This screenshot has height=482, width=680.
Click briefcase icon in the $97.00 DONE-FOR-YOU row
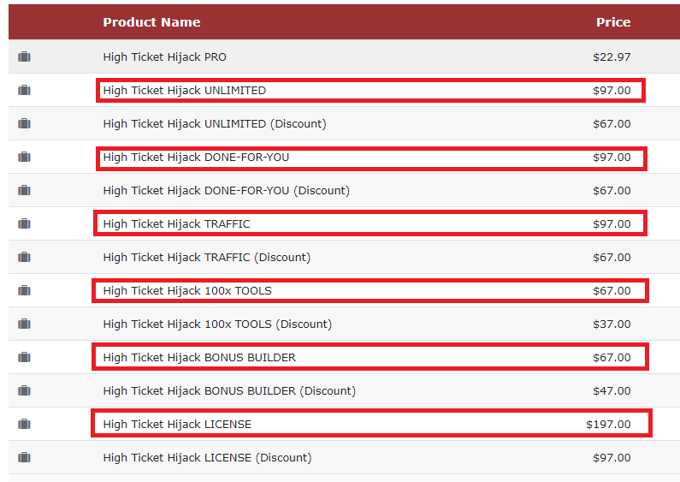[24, 157]
